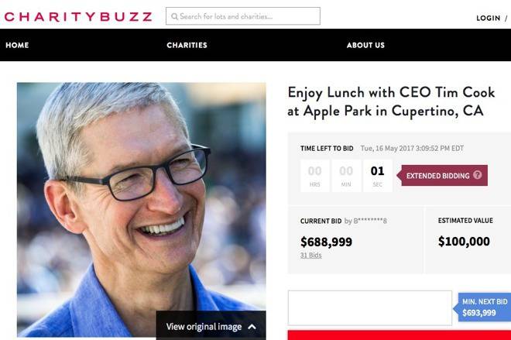
Task: Open the Login link
Action: coord(489,19)
